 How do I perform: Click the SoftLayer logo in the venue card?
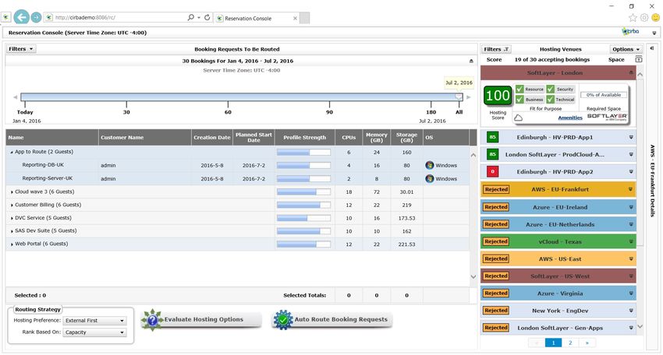[x=607, y=117]
